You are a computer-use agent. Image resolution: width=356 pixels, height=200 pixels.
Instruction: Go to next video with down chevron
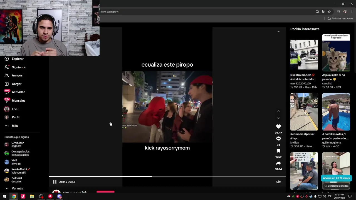click(278, 118)
